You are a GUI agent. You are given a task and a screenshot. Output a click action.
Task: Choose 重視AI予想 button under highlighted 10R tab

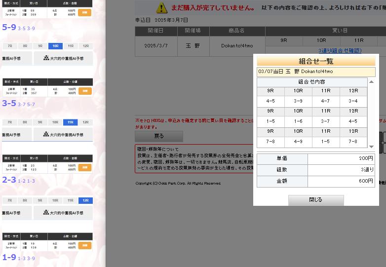tap(16, 58)
